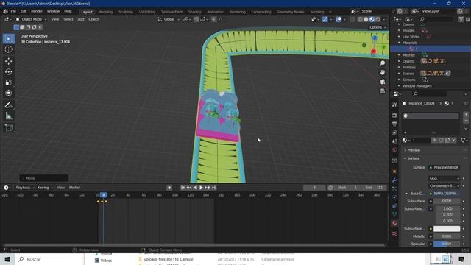Open the Object Mode dropdown
Screen dimensions: 471x265
pyautogui.click(x=31, y=19)
